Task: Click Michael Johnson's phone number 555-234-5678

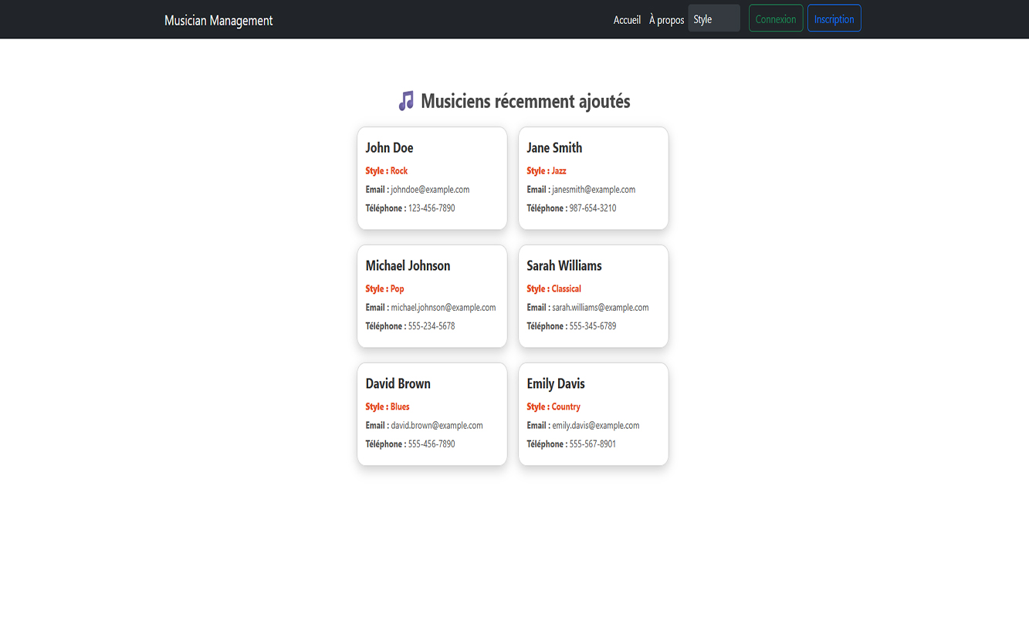Action: pos(431,326)
